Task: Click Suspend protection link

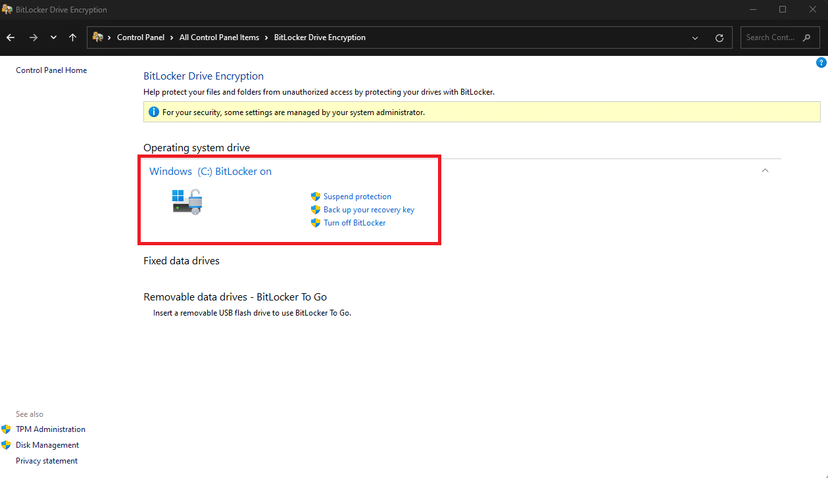Action: 357,197
